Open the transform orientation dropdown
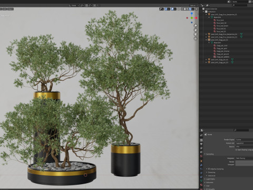Image resolution: width=253 pixels, height=190 pixels. (x=74, y=5)
